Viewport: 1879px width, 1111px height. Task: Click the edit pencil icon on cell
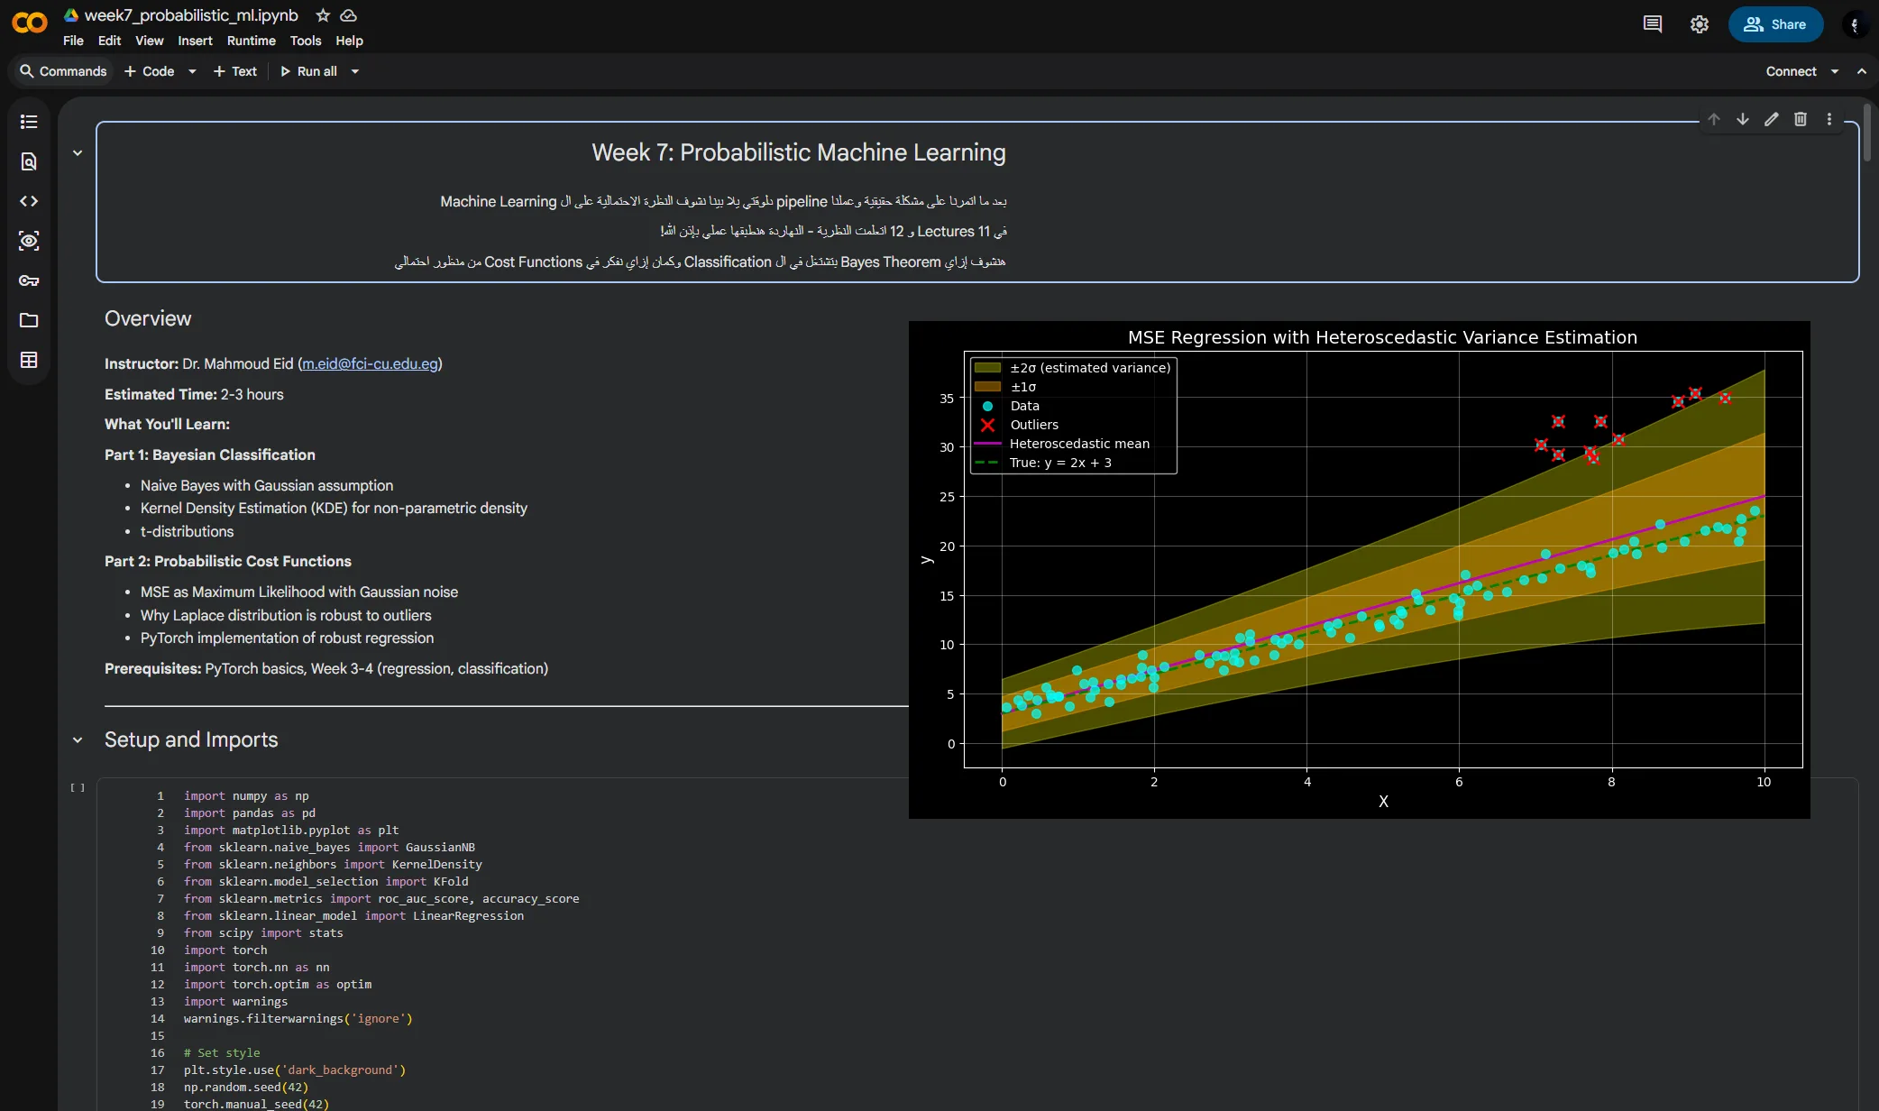[x=1772, y=119]
